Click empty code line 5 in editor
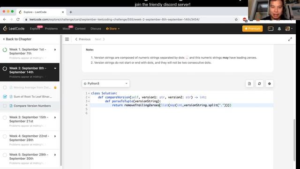Screen dimensions: 300x169 [x=181, y=109]
